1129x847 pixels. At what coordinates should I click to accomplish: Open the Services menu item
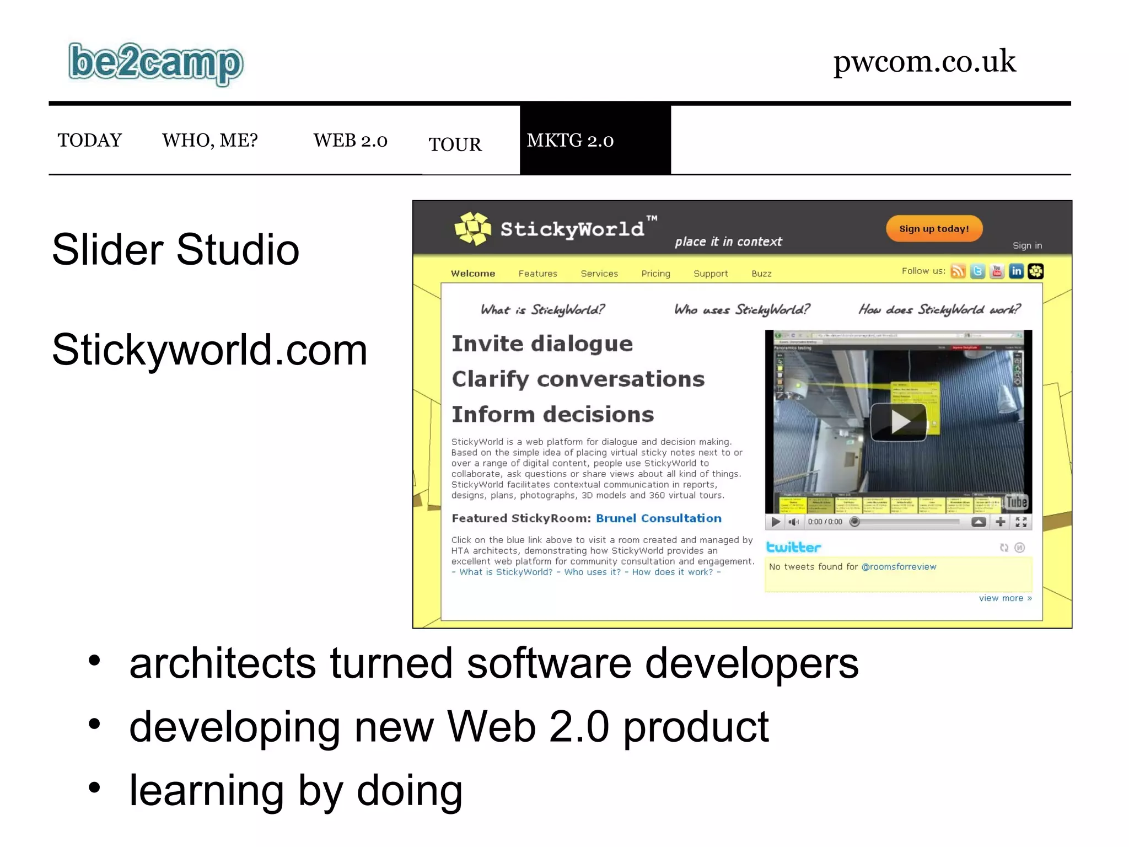(599, 274)
